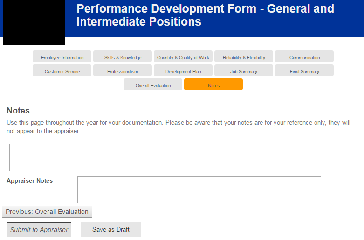
Task: Click the employee notes text box
Action: click(131, 157)
